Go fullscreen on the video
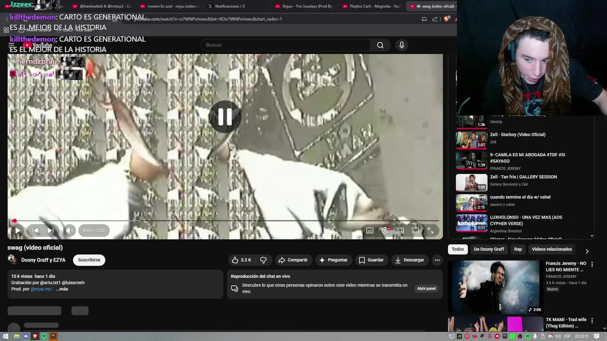Viewport: 607px width, 341px height. pyautogui.click(x=431, y=231)
